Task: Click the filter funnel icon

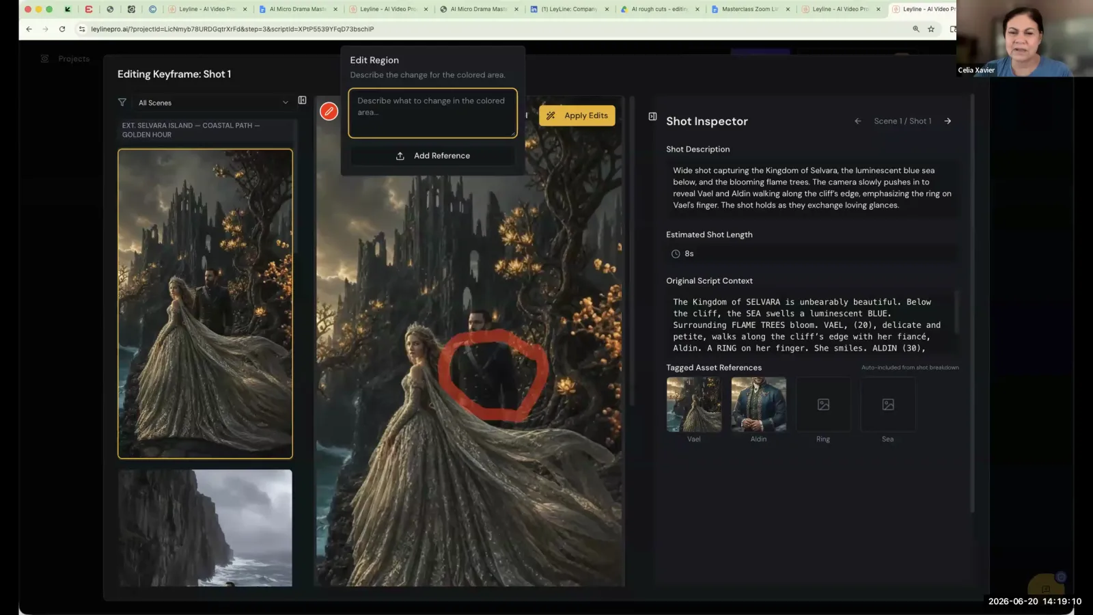Action: tap(122, 102)
